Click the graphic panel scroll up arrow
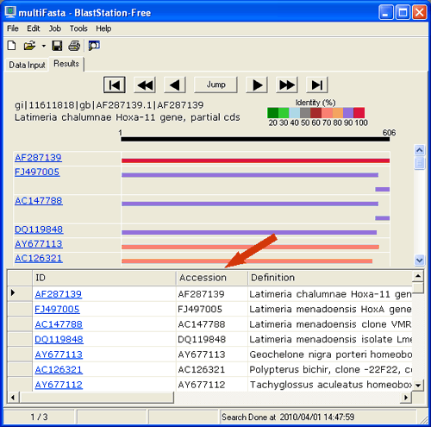 (420, 150)
